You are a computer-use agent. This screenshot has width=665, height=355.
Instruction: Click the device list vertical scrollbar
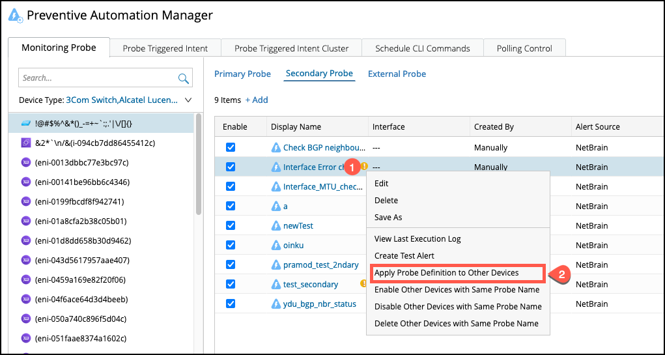198,163
